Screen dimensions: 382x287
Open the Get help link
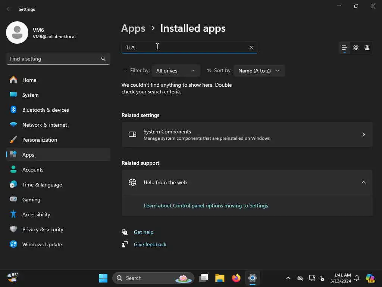(144, 232)
